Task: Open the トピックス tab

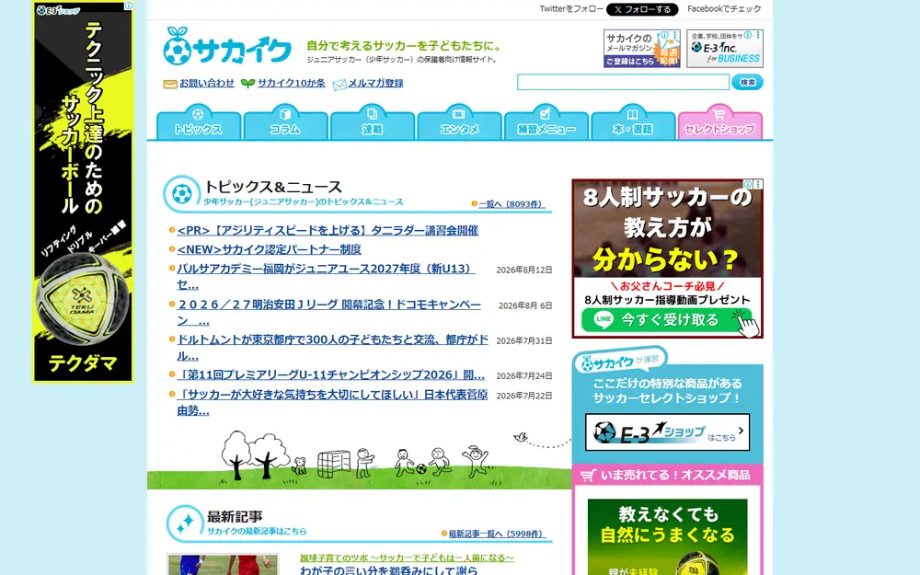Action: pyautogui.click(x=199, y=122)
